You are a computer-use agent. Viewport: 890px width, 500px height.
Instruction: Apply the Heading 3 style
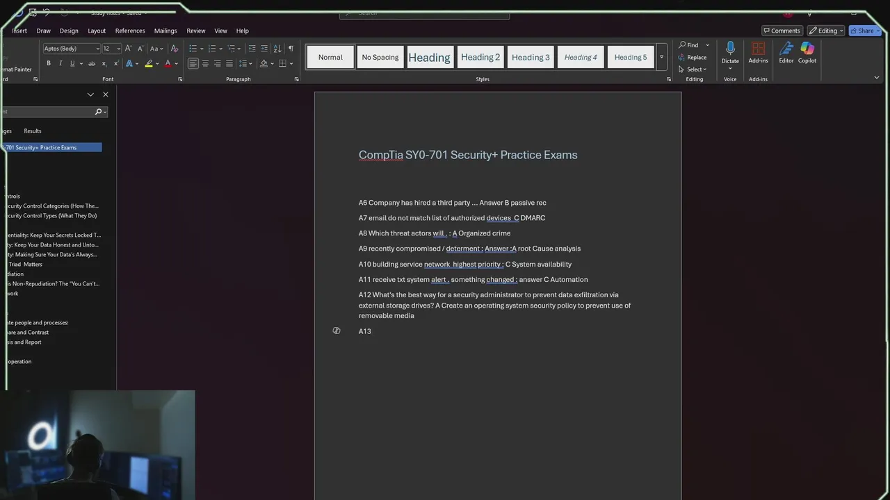pos(531,57)
